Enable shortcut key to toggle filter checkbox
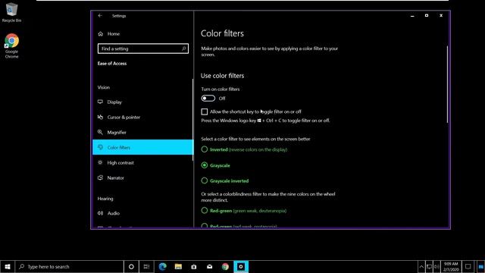The image size is (485, 273). [205, 111]
